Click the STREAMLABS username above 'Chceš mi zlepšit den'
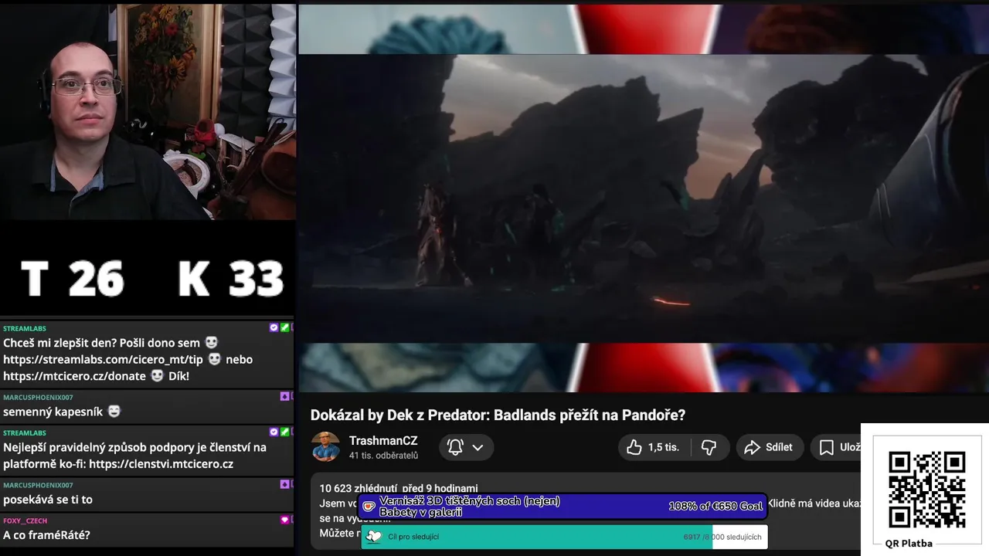Image resolution: width=989 pixels, height=556 pixels. [x=25, y=328]
